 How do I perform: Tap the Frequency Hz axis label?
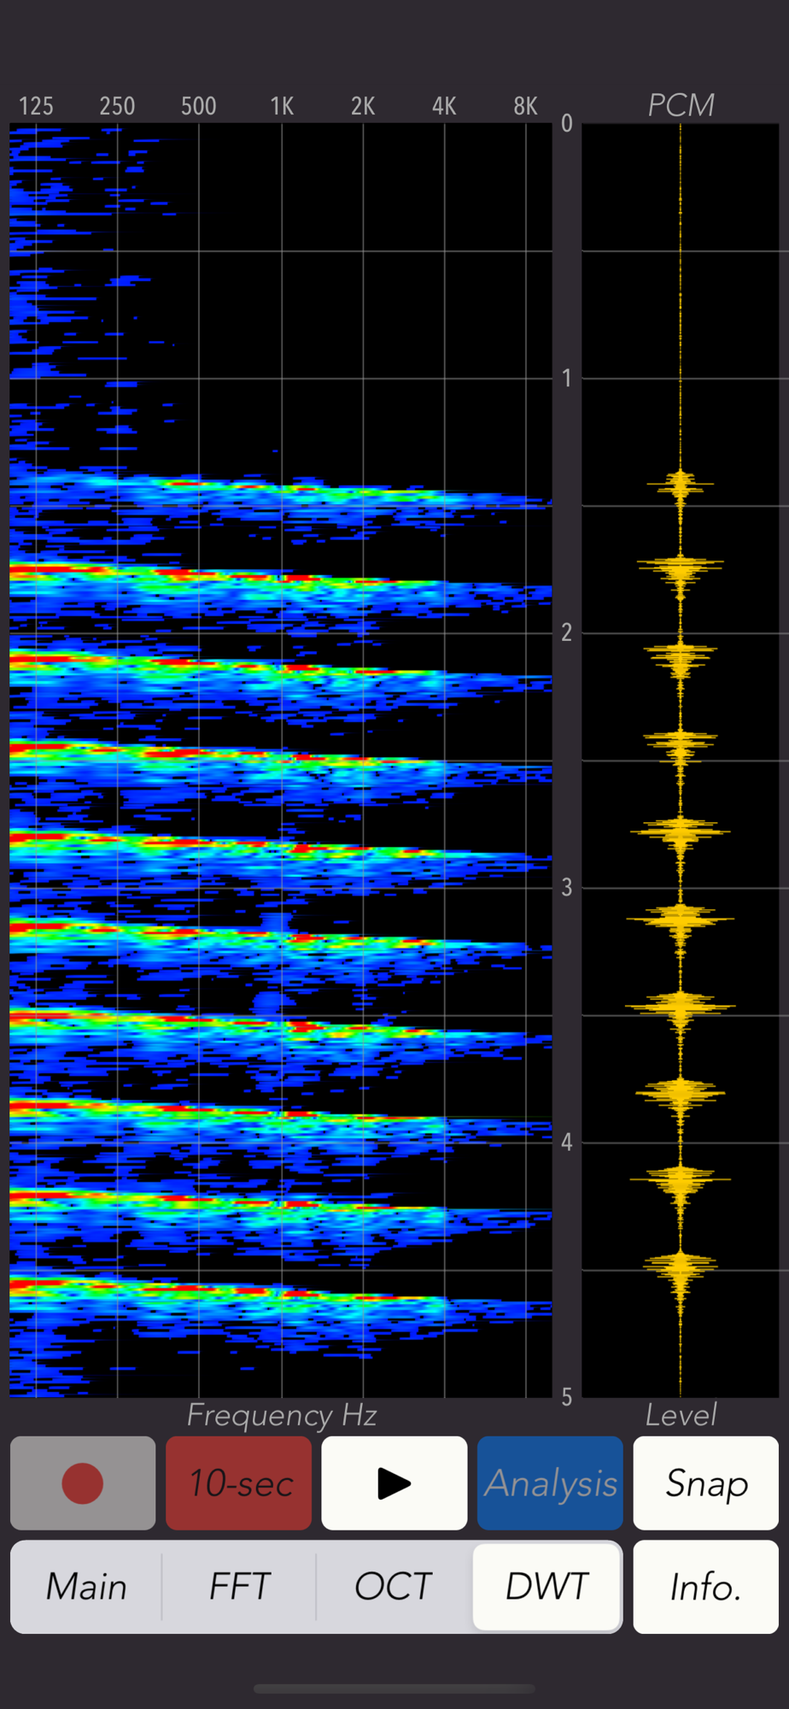(x=282, y=1415)
